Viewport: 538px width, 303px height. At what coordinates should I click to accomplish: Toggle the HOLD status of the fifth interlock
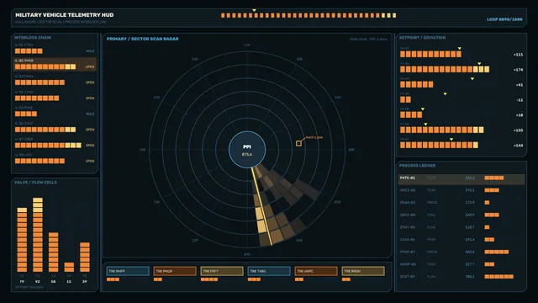(90, 114)
